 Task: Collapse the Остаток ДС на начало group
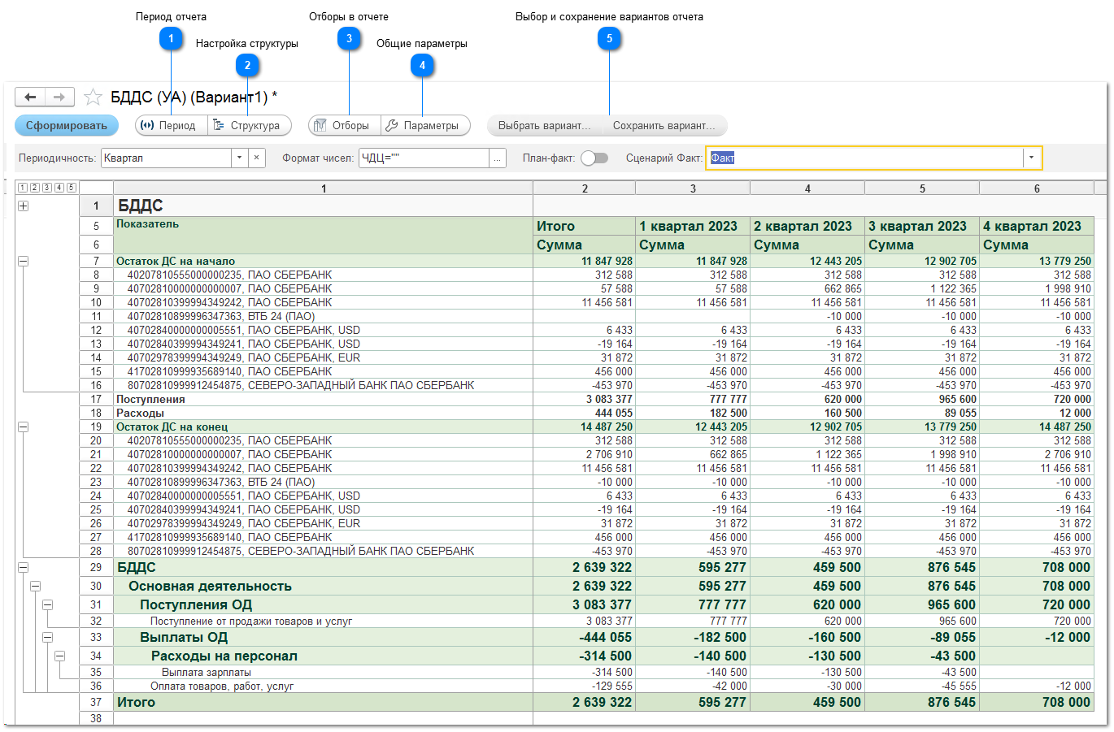[23, 261]
